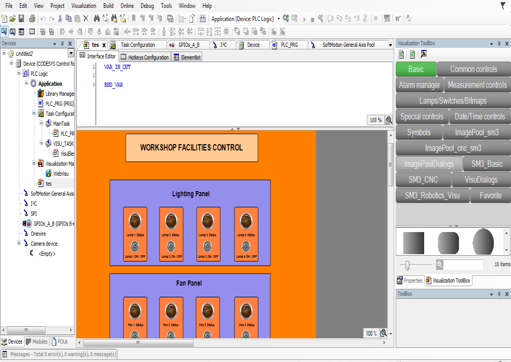The image size is (511, 362).
Task: Open the Library Manager in device tree
Action: point(59,94)
